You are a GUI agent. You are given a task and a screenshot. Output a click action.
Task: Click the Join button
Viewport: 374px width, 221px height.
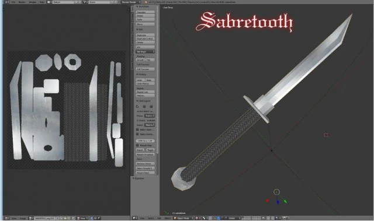[x=145, y=47]
